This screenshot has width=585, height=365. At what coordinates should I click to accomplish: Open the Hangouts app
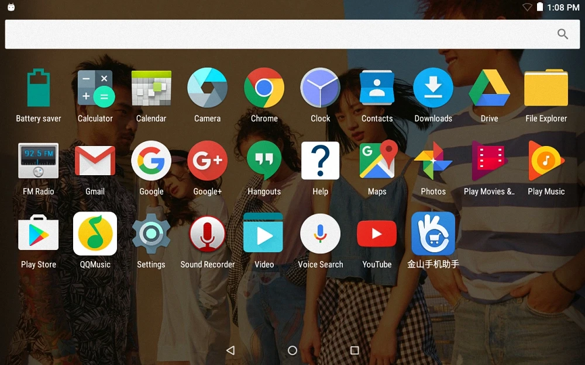(264, 161)
